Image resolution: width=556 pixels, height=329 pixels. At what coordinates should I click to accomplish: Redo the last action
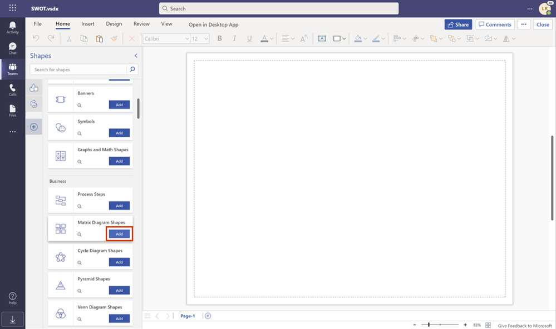pyautogui.click(x=51, y=38)
